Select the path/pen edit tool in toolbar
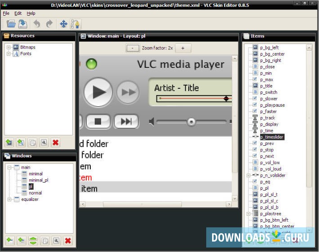The width and height of the screenshot is (319, 252). (x=75, y=24)
